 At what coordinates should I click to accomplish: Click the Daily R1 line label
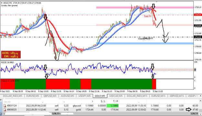148,16
